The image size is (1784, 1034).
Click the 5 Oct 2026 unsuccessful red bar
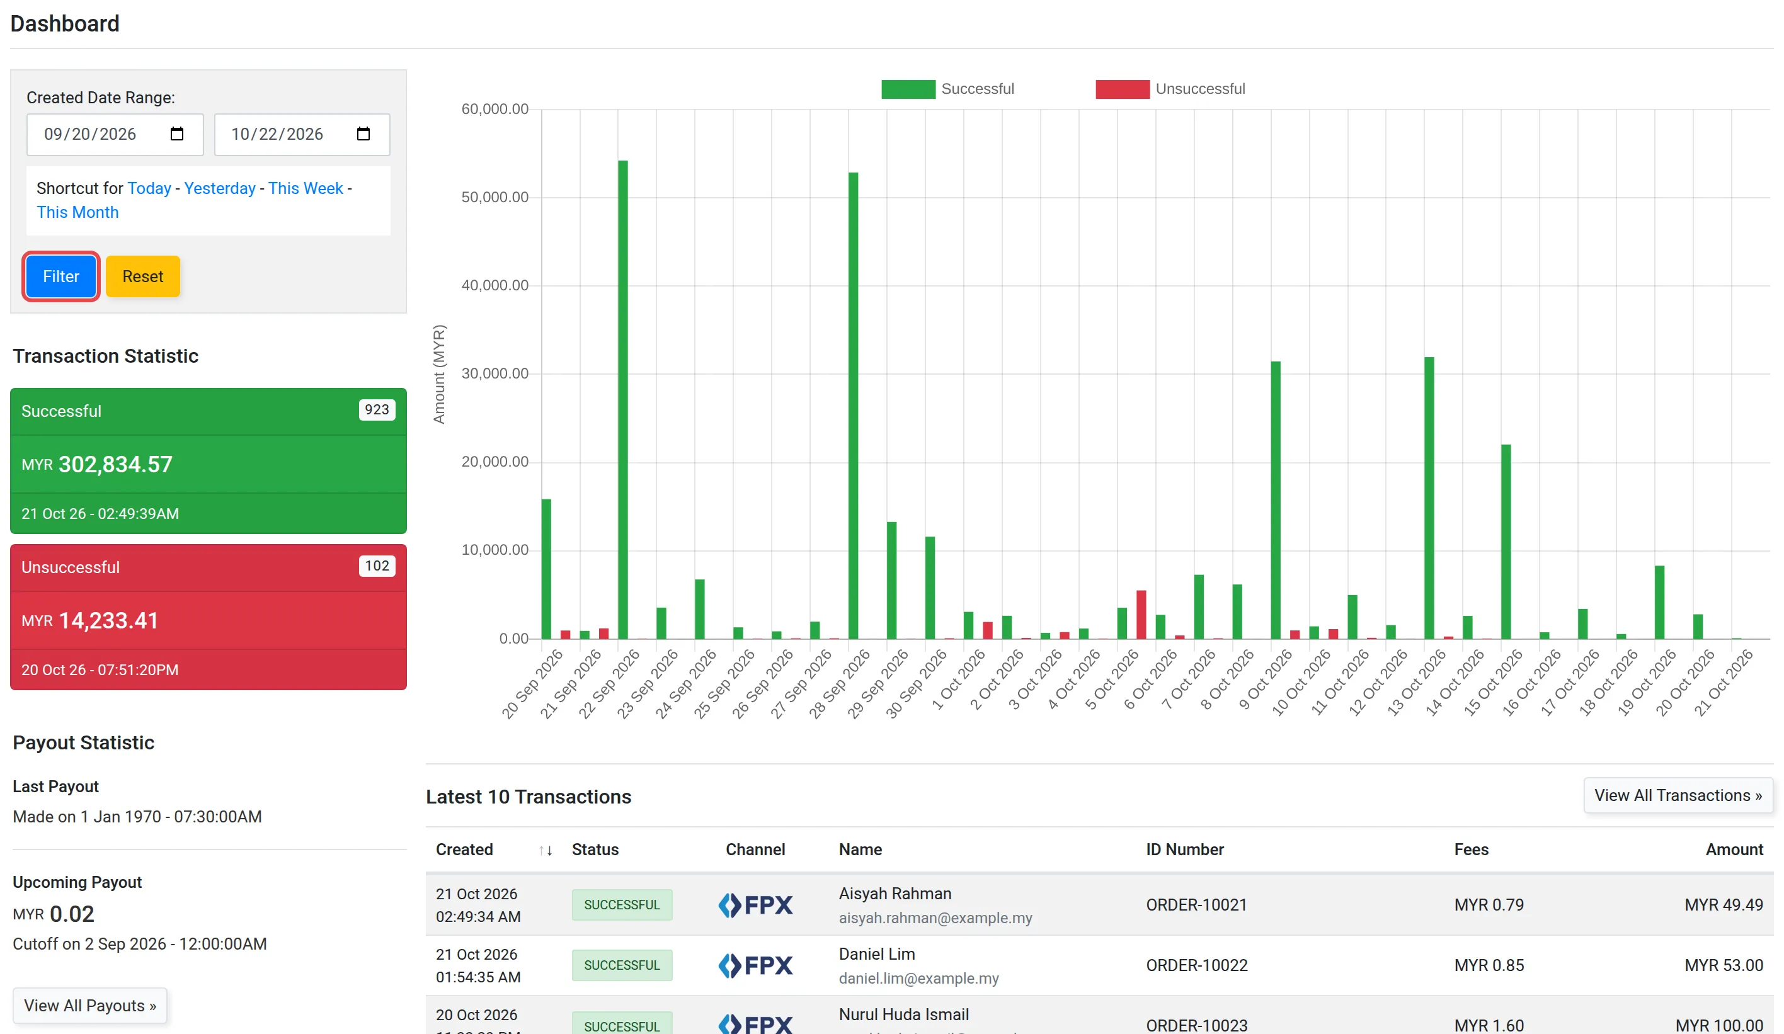coord(1141,615)
